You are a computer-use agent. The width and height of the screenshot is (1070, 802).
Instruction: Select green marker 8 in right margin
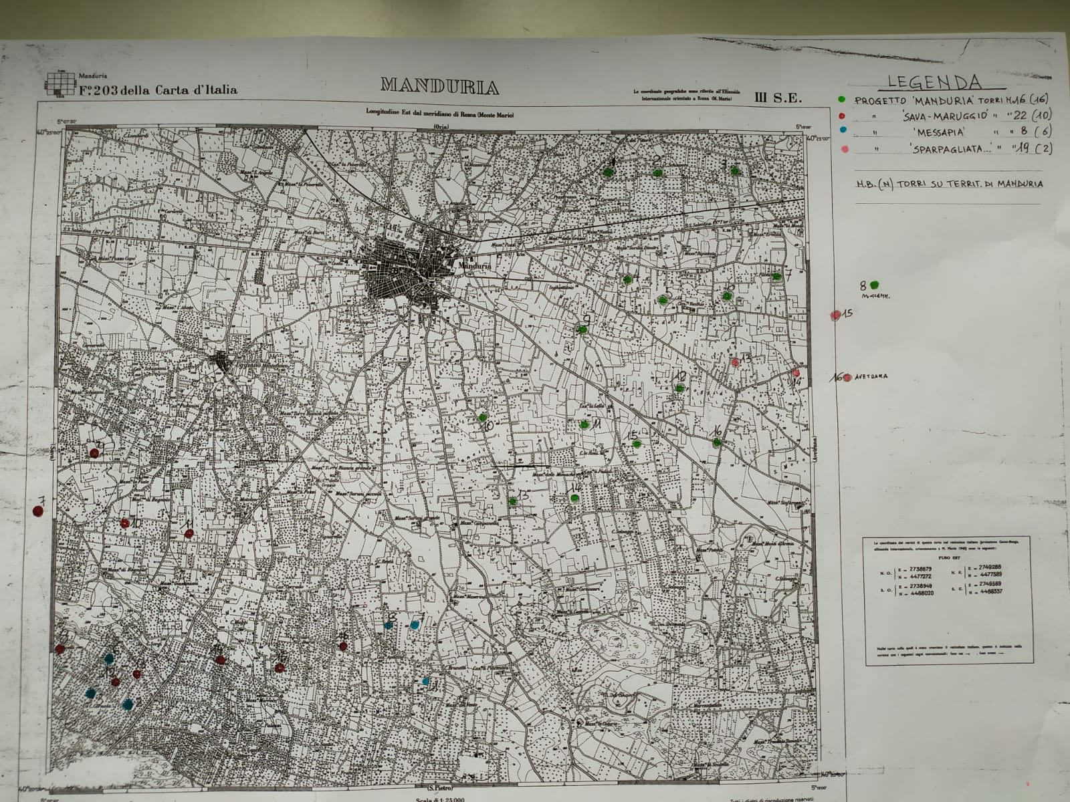[x=875, y=285]
